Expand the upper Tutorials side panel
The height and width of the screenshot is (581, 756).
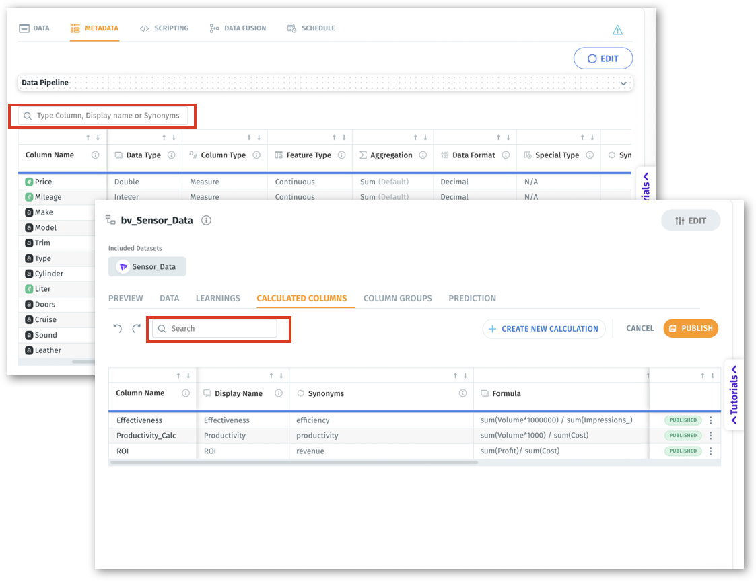coord(645,187)
